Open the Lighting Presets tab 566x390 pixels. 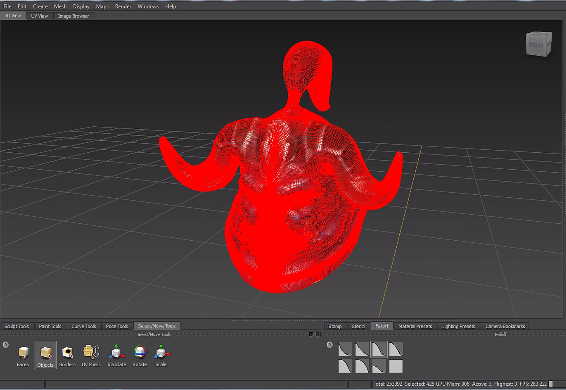(x=458, y=326)
